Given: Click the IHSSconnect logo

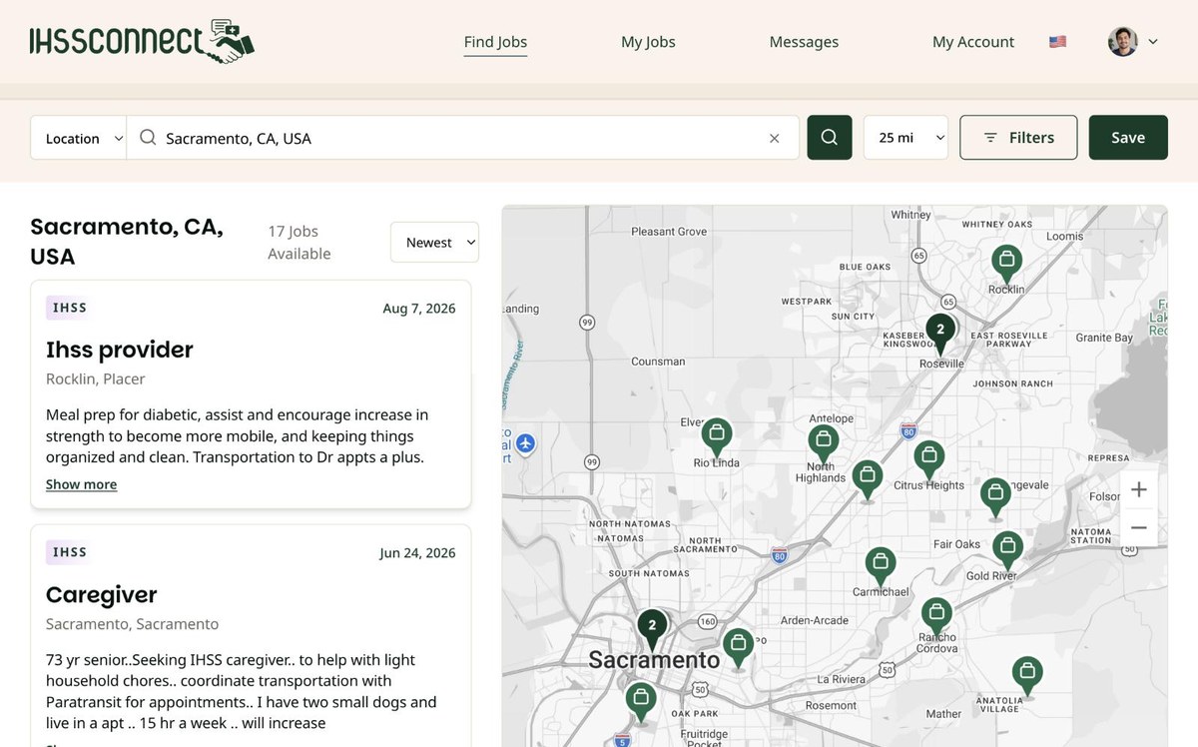Looking at the screenshot, I should pos(142,42).
